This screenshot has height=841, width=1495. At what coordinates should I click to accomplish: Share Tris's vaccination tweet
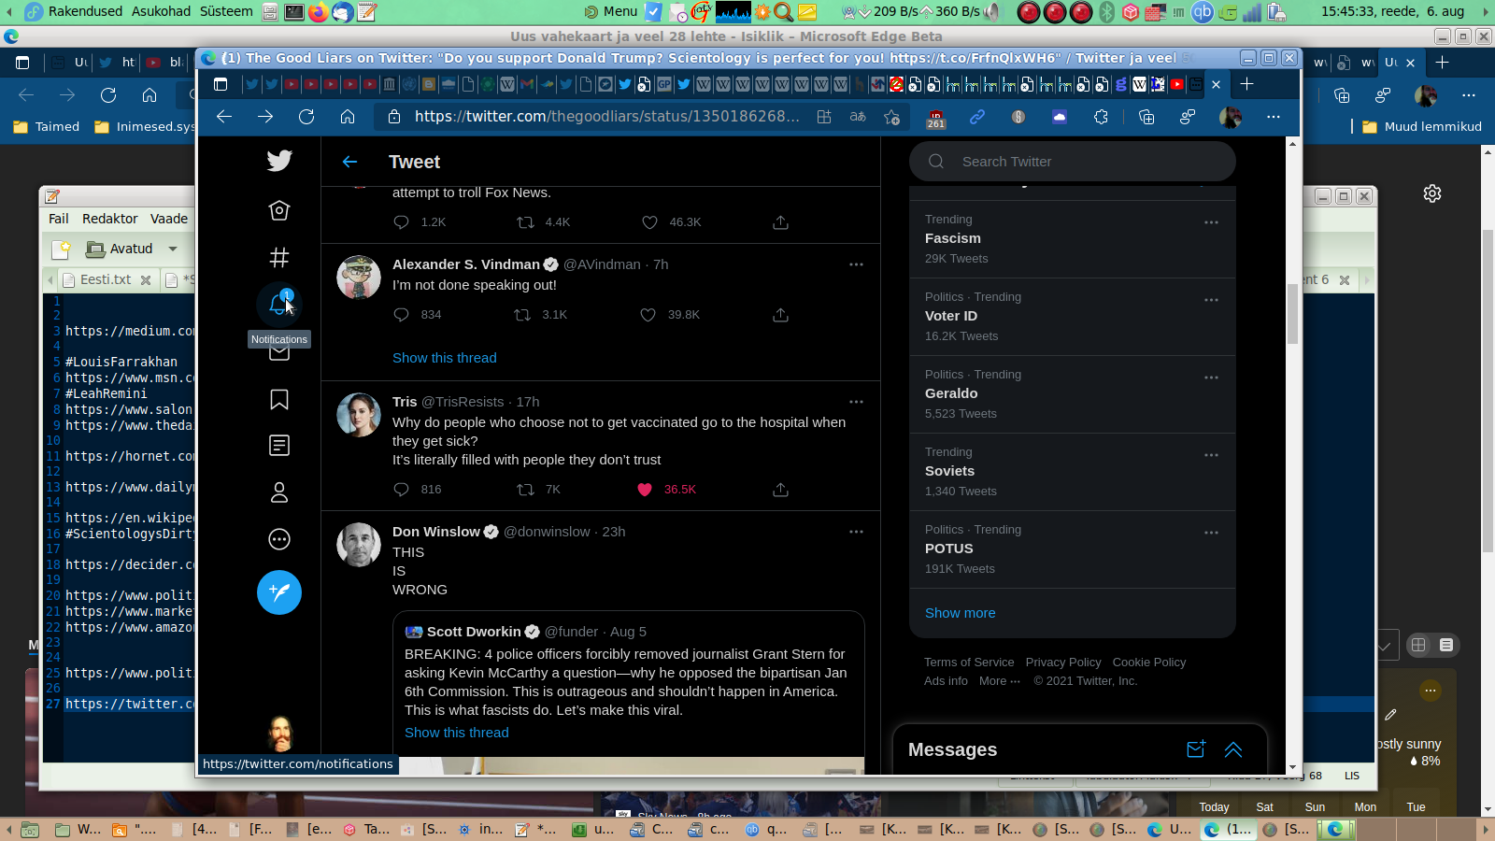coord(781,490)
